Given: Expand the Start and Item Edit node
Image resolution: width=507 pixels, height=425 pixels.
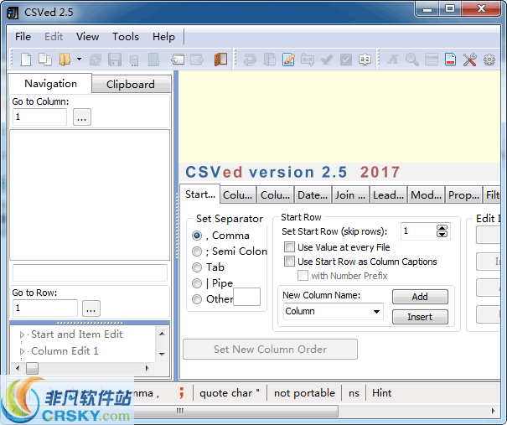Looking at the screenshot, I should point(22,334).
